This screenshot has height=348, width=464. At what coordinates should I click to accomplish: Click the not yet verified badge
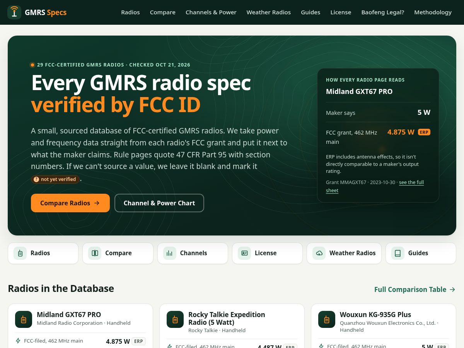pyautogui.click(x=55, y=179)
